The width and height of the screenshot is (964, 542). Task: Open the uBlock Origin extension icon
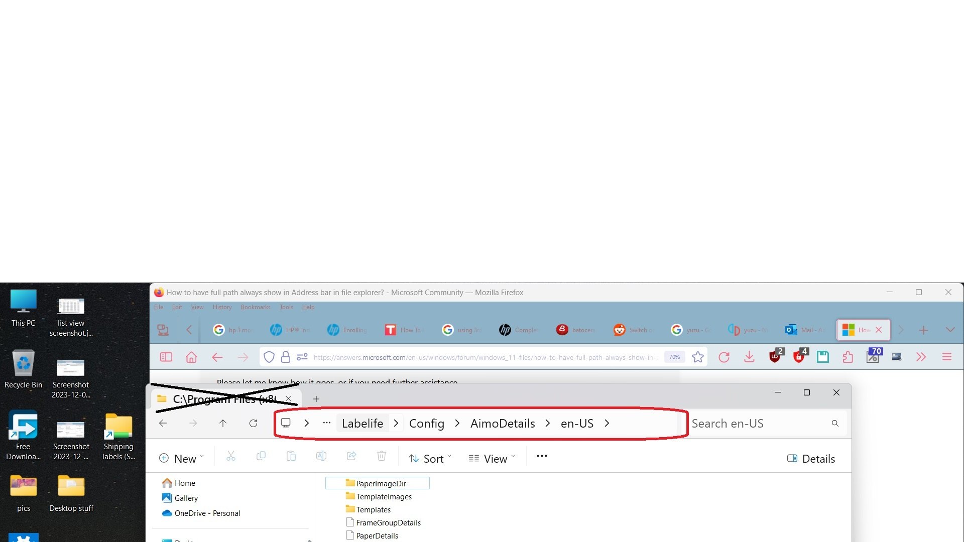tap(774, 357)
